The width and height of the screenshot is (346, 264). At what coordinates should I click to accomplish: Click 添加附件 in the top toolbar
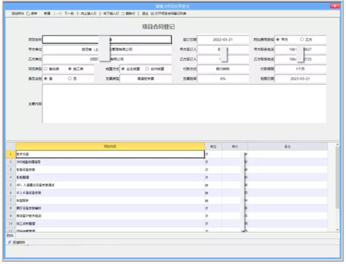(x=17, y=13)
